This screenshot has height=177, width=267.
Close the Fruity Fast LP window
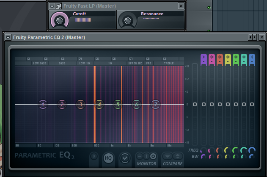coord(181,6)
